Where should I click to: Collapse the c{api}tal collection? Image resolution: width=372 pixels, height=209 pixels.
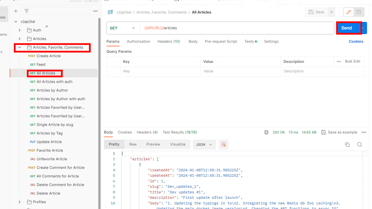coord(16,21)
